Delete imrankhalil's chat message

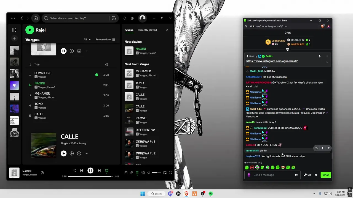point(328,148)
